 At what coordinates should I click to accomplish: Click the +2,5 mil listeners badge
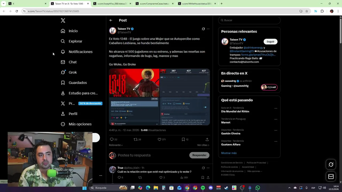[269, 87]
